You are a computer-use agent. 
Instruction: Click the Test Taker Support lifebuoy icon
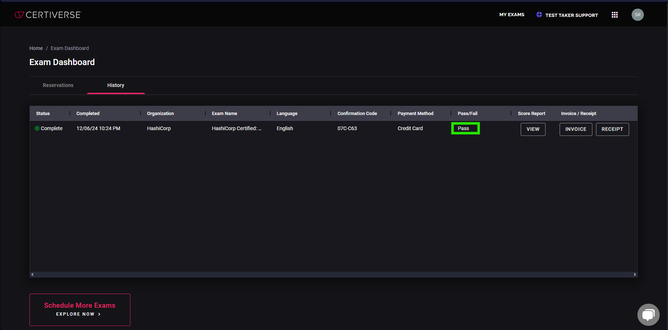539,15
